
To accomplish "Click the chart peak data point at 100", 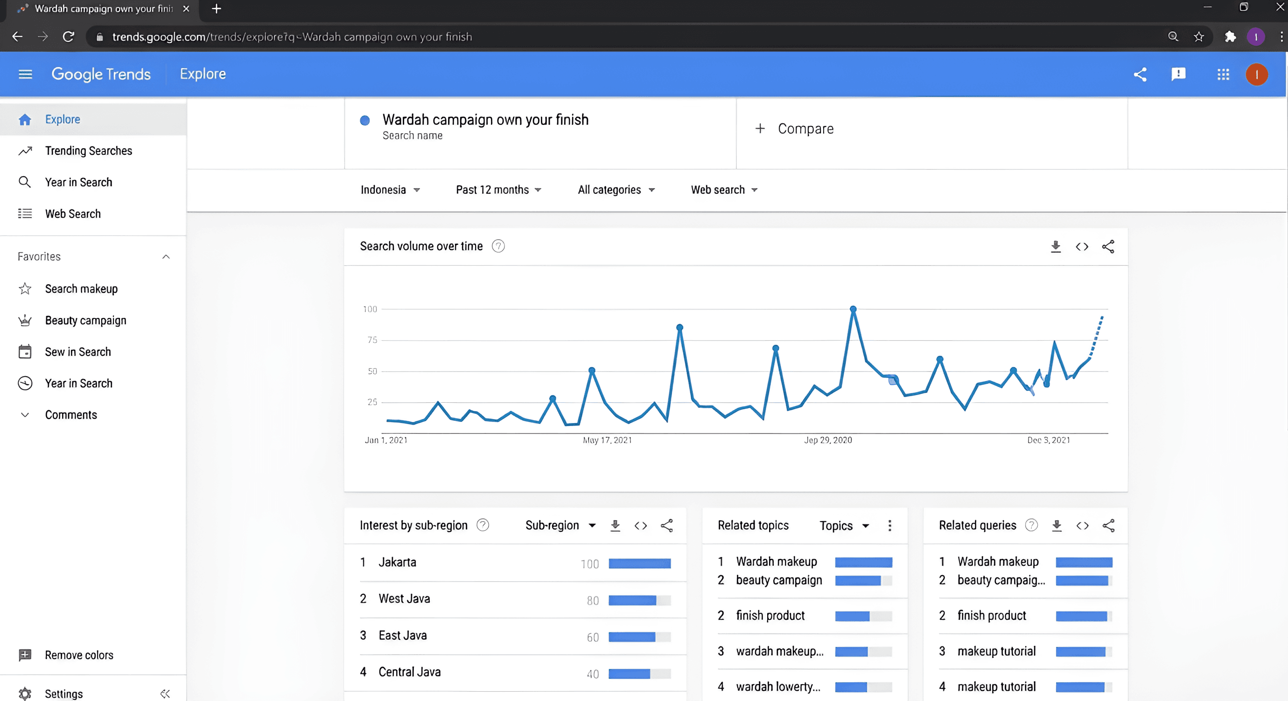I will coord(853,309).
